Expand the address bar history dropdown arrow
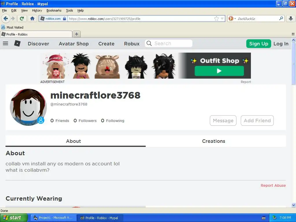This screenshot has height=222, width=296. tap(222, 19)
